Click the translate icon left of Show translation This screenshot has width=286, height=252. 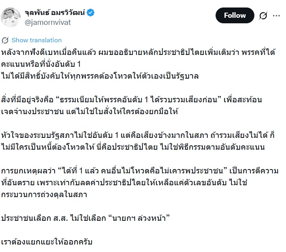pos(6,40)
